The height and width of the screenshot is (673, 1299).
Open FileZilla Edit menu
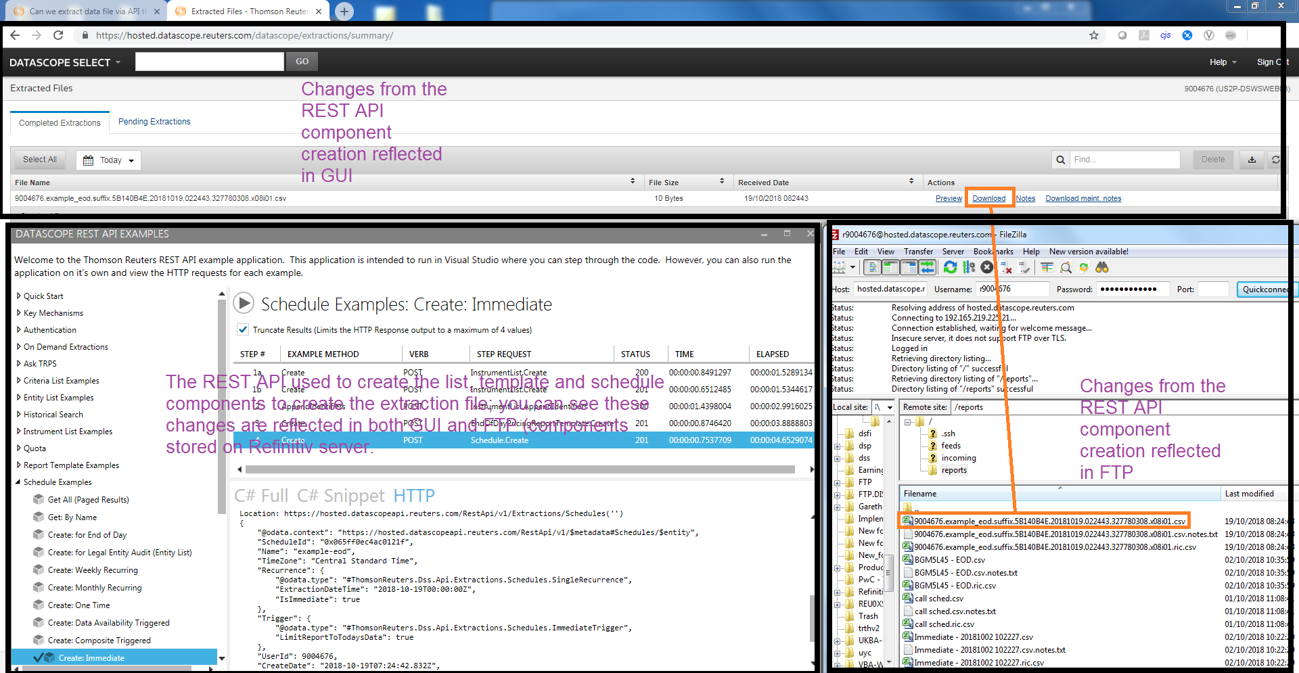[x=861, y=252]
